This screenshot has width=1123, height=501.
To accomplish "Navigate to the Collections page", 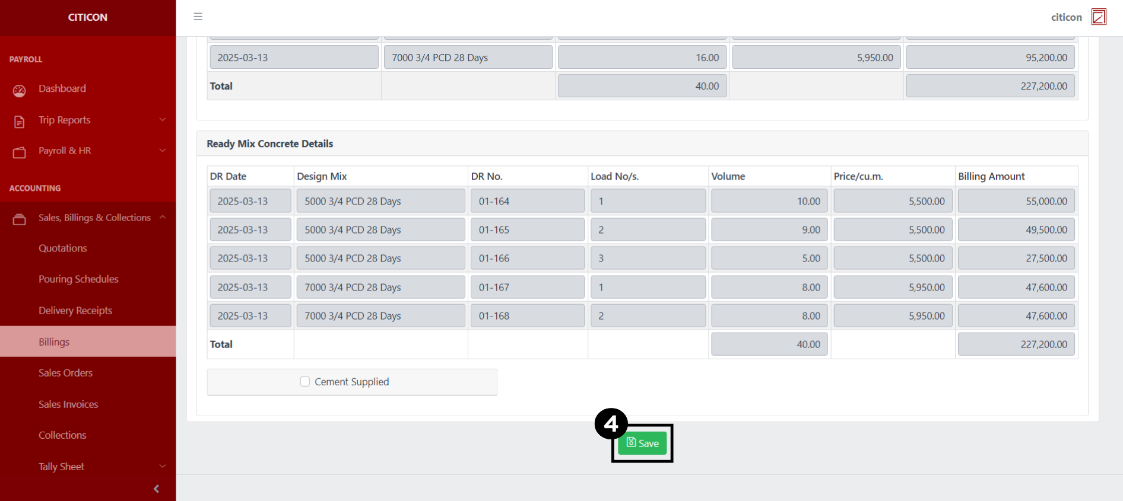I will (x=62, y=435).
